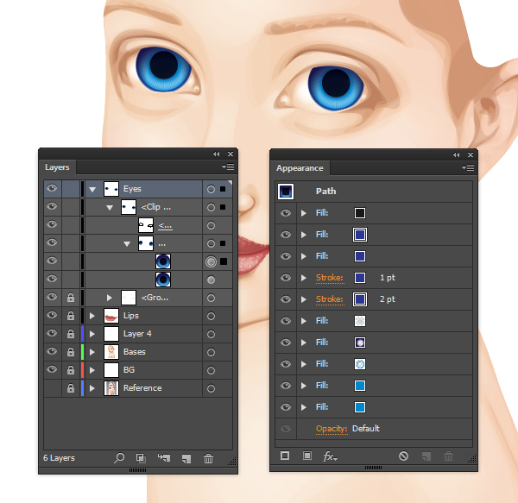Image resolution: width=518 pixels, height=503 pixels.
Task: Select Layer 4 row by name
Action: 137,334
